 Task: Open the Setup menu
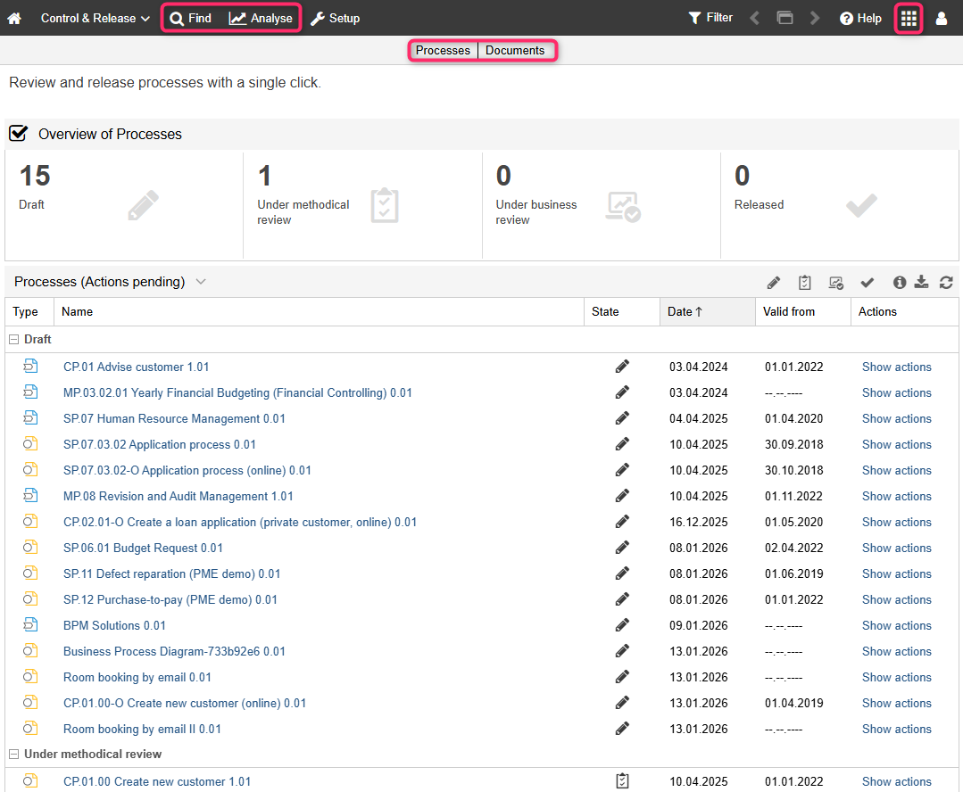335,18
